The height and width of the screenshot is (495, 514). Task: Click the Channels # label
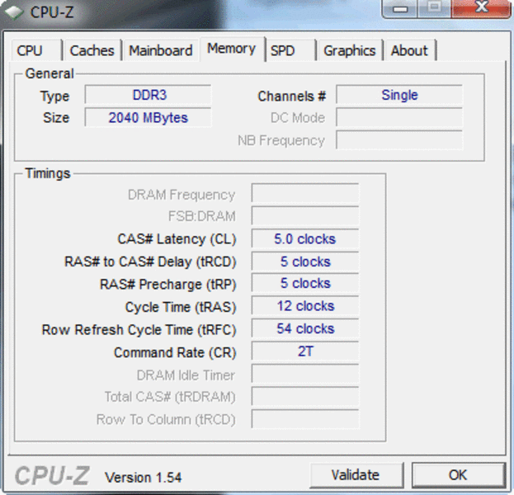pos(292,96)
